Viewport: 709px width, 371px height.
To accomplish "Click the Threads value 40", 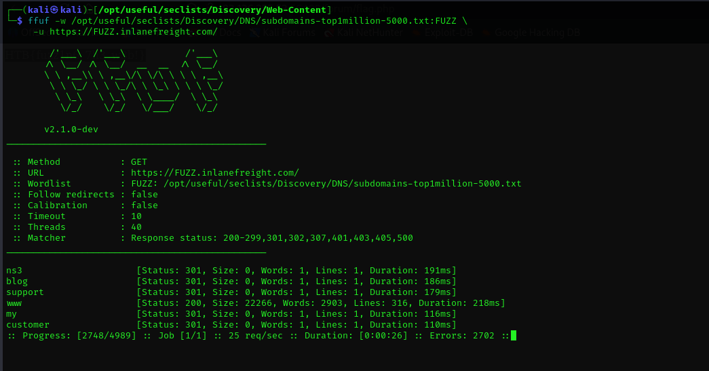I will (136, 227).
